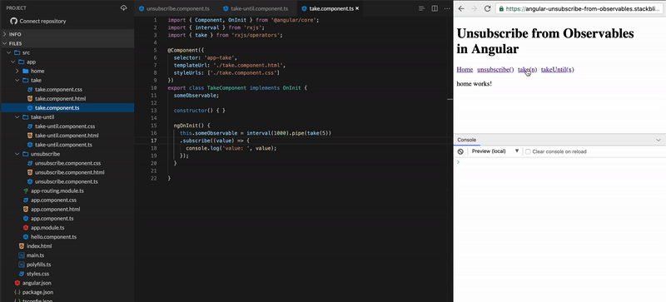Click Connect repository
The width and height of the screenshot is (666, 302).
pyautogui.click(x=42, y=21)
